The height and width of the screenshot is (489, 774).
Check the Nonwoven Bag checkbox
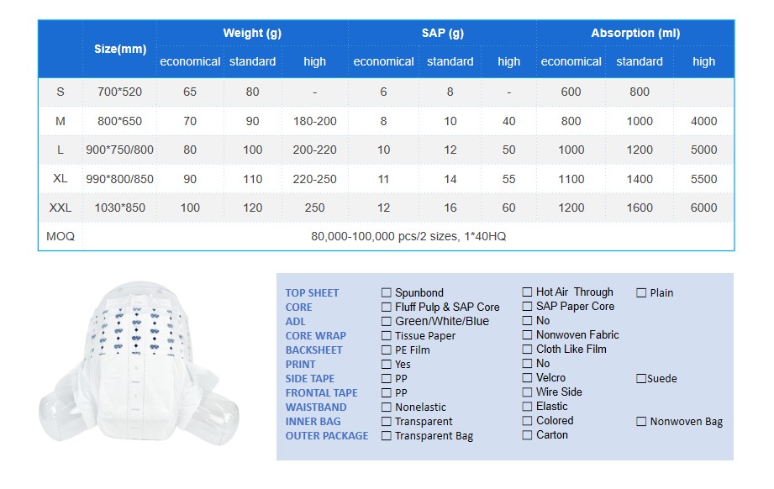(x=641, y=422)
